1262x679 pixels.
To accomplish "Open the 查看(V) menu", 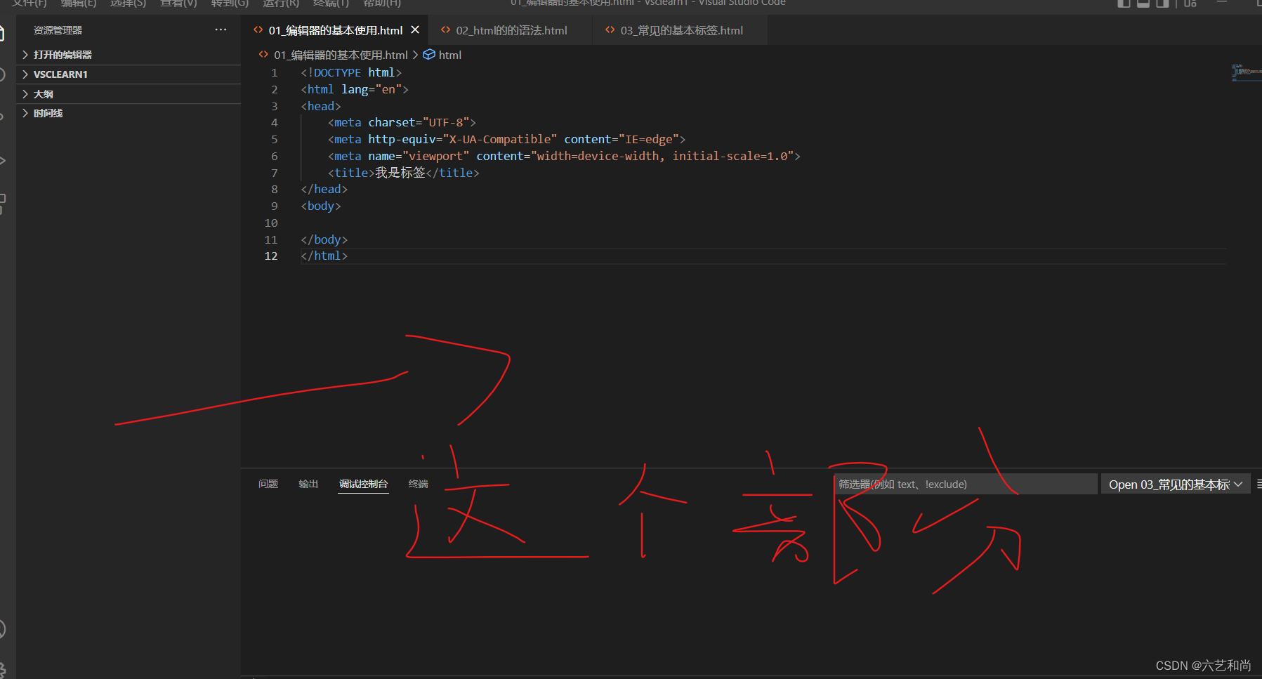I will coord(178,3).
